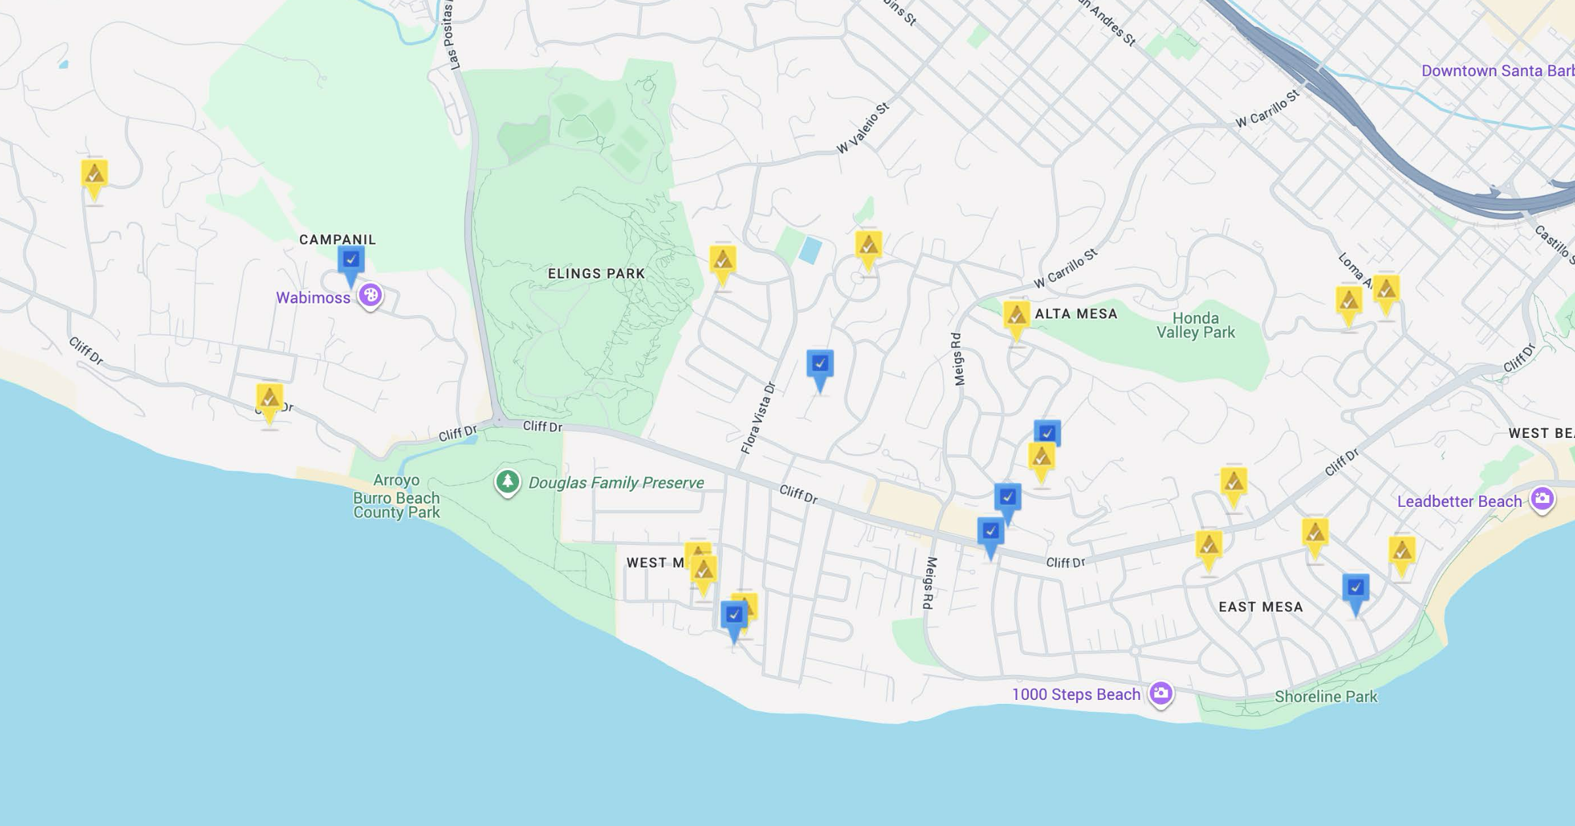Open the 1000 Steps Beach camera icon

[1160, 693]
